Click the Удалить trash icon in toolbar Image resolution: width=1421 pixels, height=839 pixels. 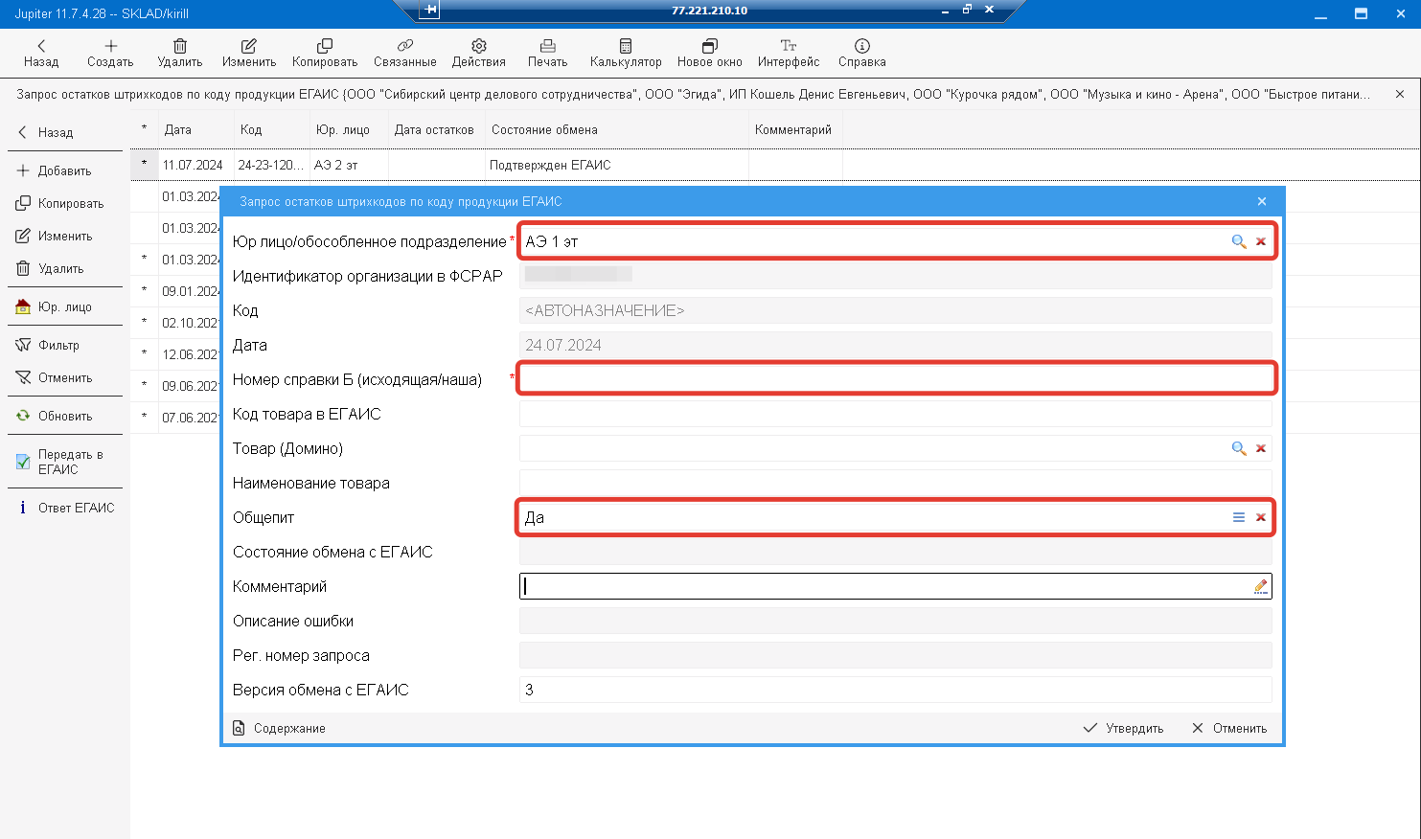click(180, 46)
